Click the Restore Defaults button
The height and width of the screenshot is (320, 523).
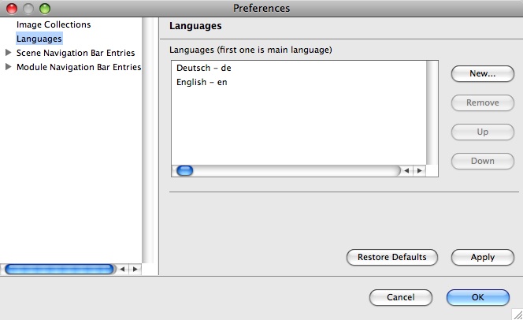pyautogui.click(x=392, y=257)
